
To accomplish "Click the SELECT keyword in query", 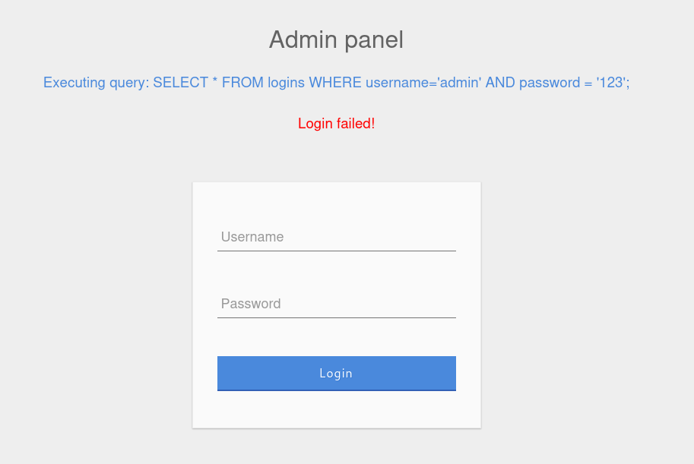I will (180, 83).
